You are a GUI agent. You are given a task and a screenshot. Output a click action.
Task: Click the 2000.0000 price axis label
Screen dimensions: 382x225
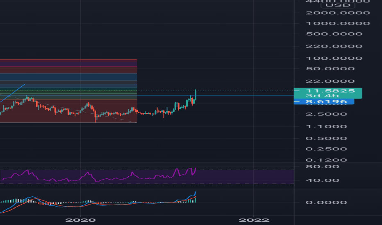pos(338,13)
